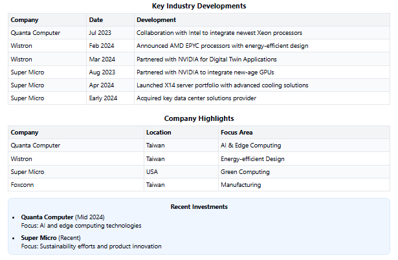Image resolution: width=398 pixels, height=260 pixels.
Task: Click Wistron cell in Company Highlights table
Action: coord(76,159)
